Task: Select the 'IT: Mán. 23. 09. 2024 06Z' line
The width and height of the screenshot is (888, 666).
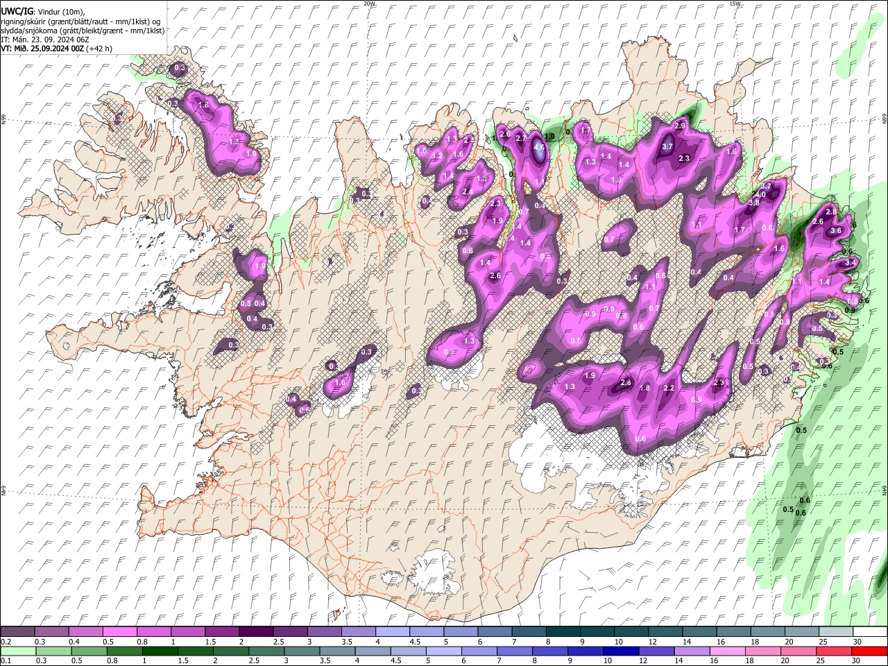Action: (44, 40)
